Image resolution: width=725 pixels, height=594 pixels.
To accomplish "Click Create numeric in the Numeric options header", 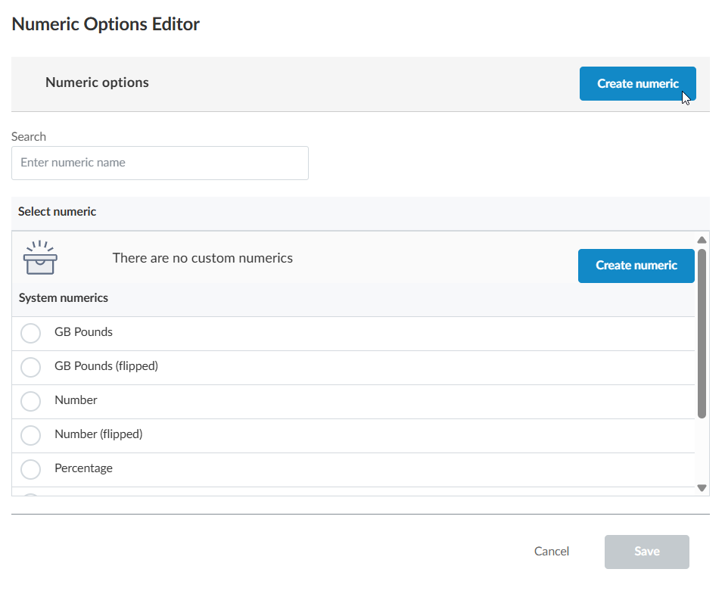I will pos(637,84).
